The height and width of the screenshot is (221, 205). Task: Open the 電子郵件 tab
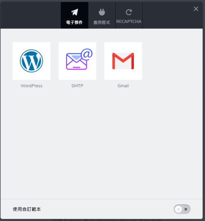point(74,15)
